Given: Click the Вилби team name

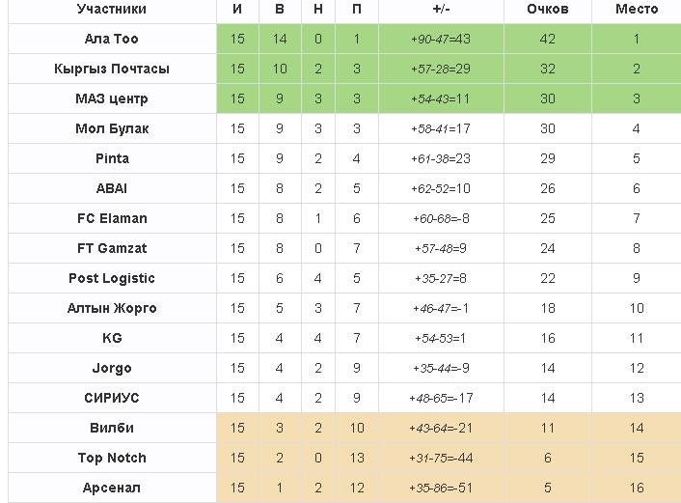Looking at the screenshot, I should pos(112,428).
